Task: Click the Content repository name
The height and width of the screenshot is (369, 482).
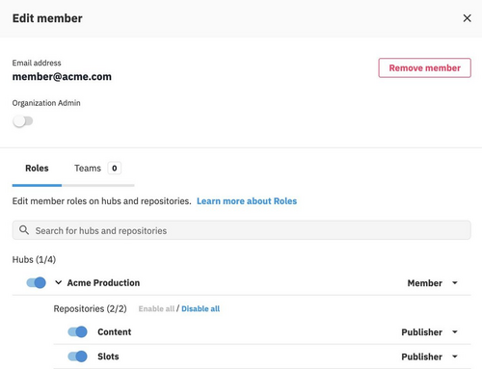Action: [x=115, y=331]
